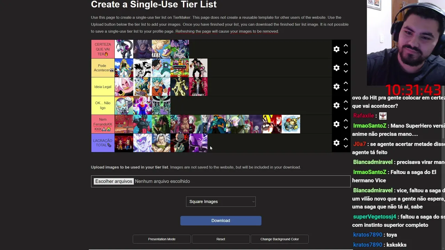Click chat username Rafaxile
The width and height of the screenshot is (445, 250).
[x=363, y=116]
